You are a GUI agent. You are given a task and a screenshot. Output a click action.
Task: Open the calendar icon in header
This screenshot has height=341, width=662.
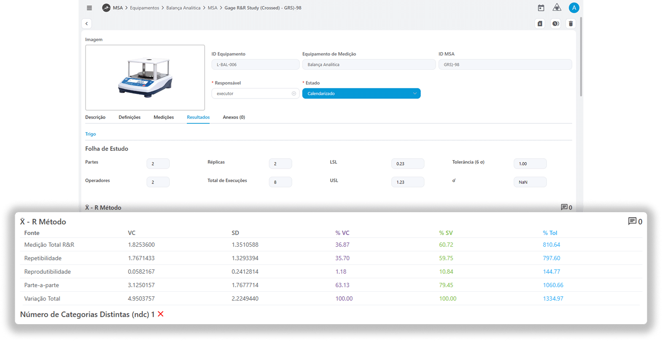pyautogui.click(x=541, y=8)
